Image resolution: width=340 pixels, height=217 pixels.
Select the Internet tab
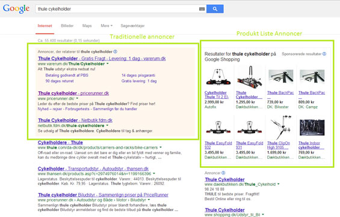(45, 26)
